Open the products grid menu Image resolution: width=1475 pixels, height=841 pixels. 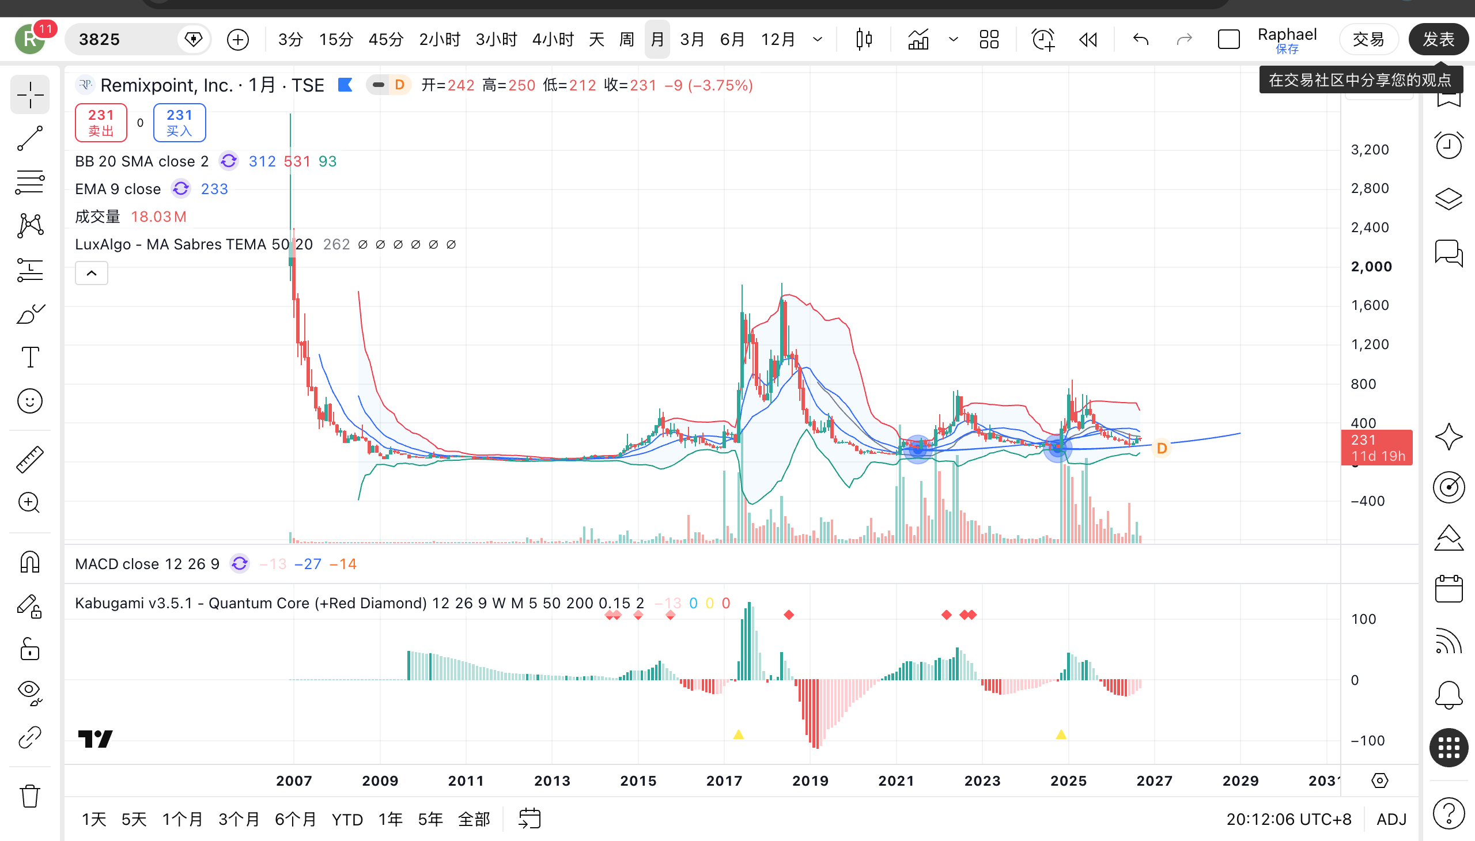point(1448,748)
